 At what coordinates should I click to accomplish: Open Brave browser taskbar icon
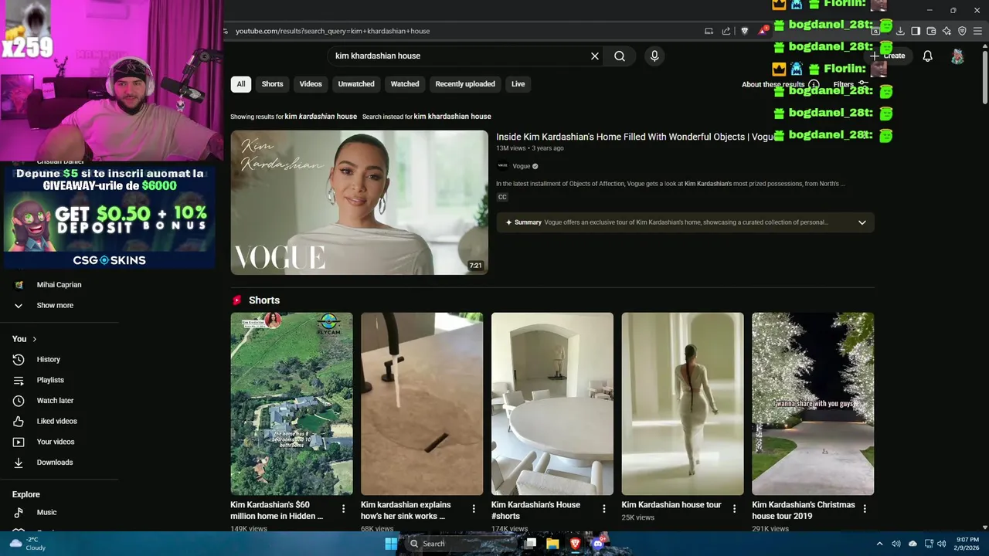pyautogui.click(x=575, y=544)
